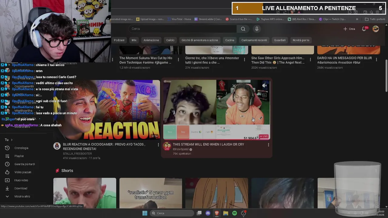Open The Moment Sukuna Was Cut title

[146, 60]
